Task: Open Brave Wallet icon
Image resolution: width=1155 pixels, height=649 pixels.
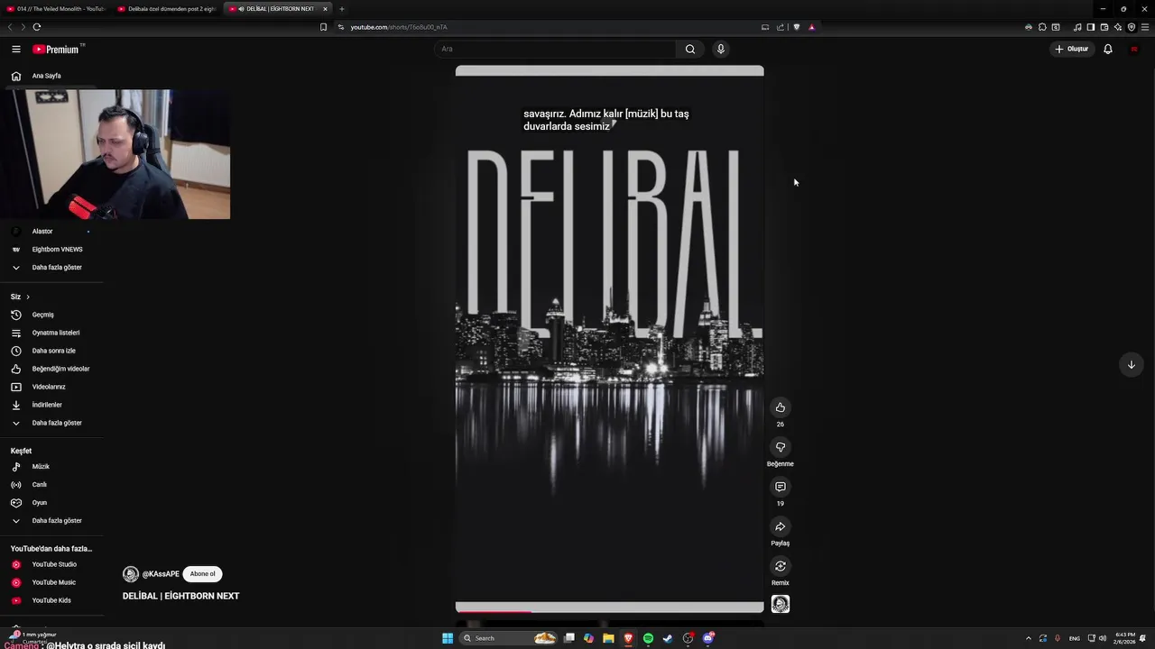Action: click(x=1104, y=27)
